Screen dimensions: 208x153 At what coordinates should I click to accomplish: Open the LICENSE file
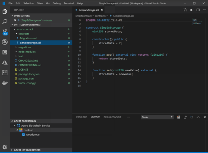[41, 70]
